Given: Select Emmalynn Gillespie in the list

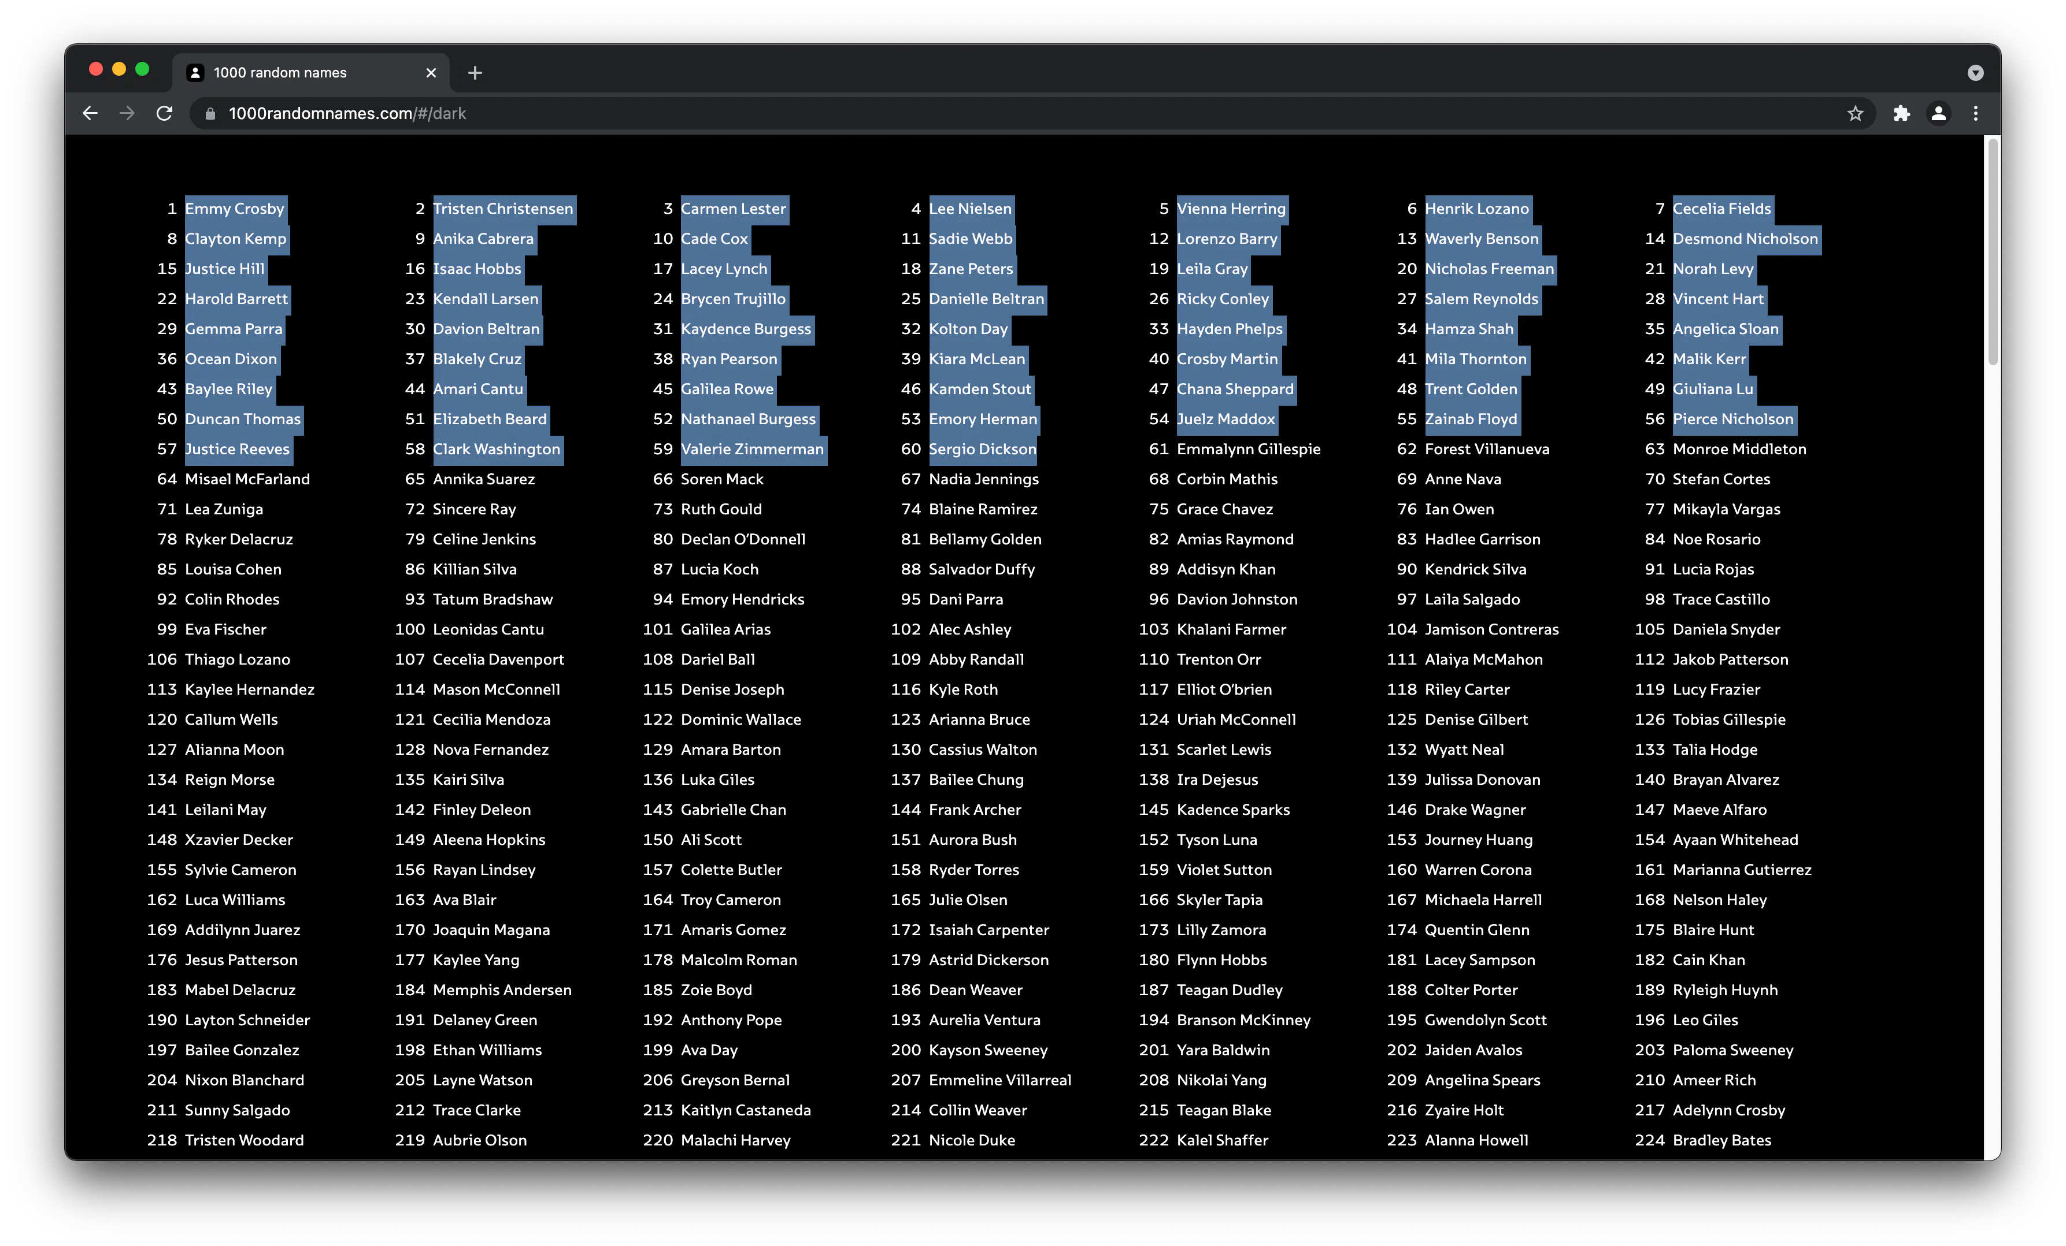Looking at the screenshot, I should (x=1249, y=450).
